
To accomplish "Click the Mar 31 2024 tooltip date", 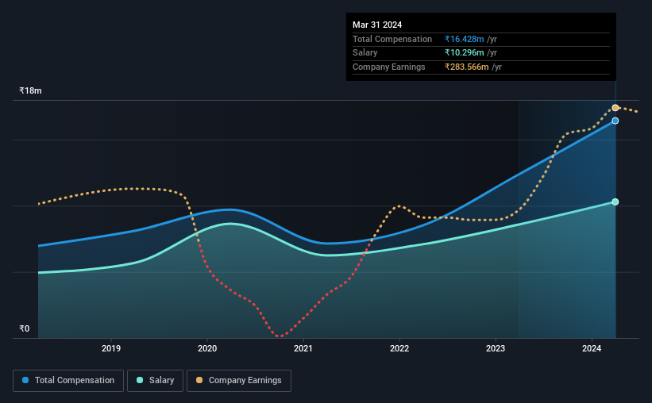I will (377, 25).
